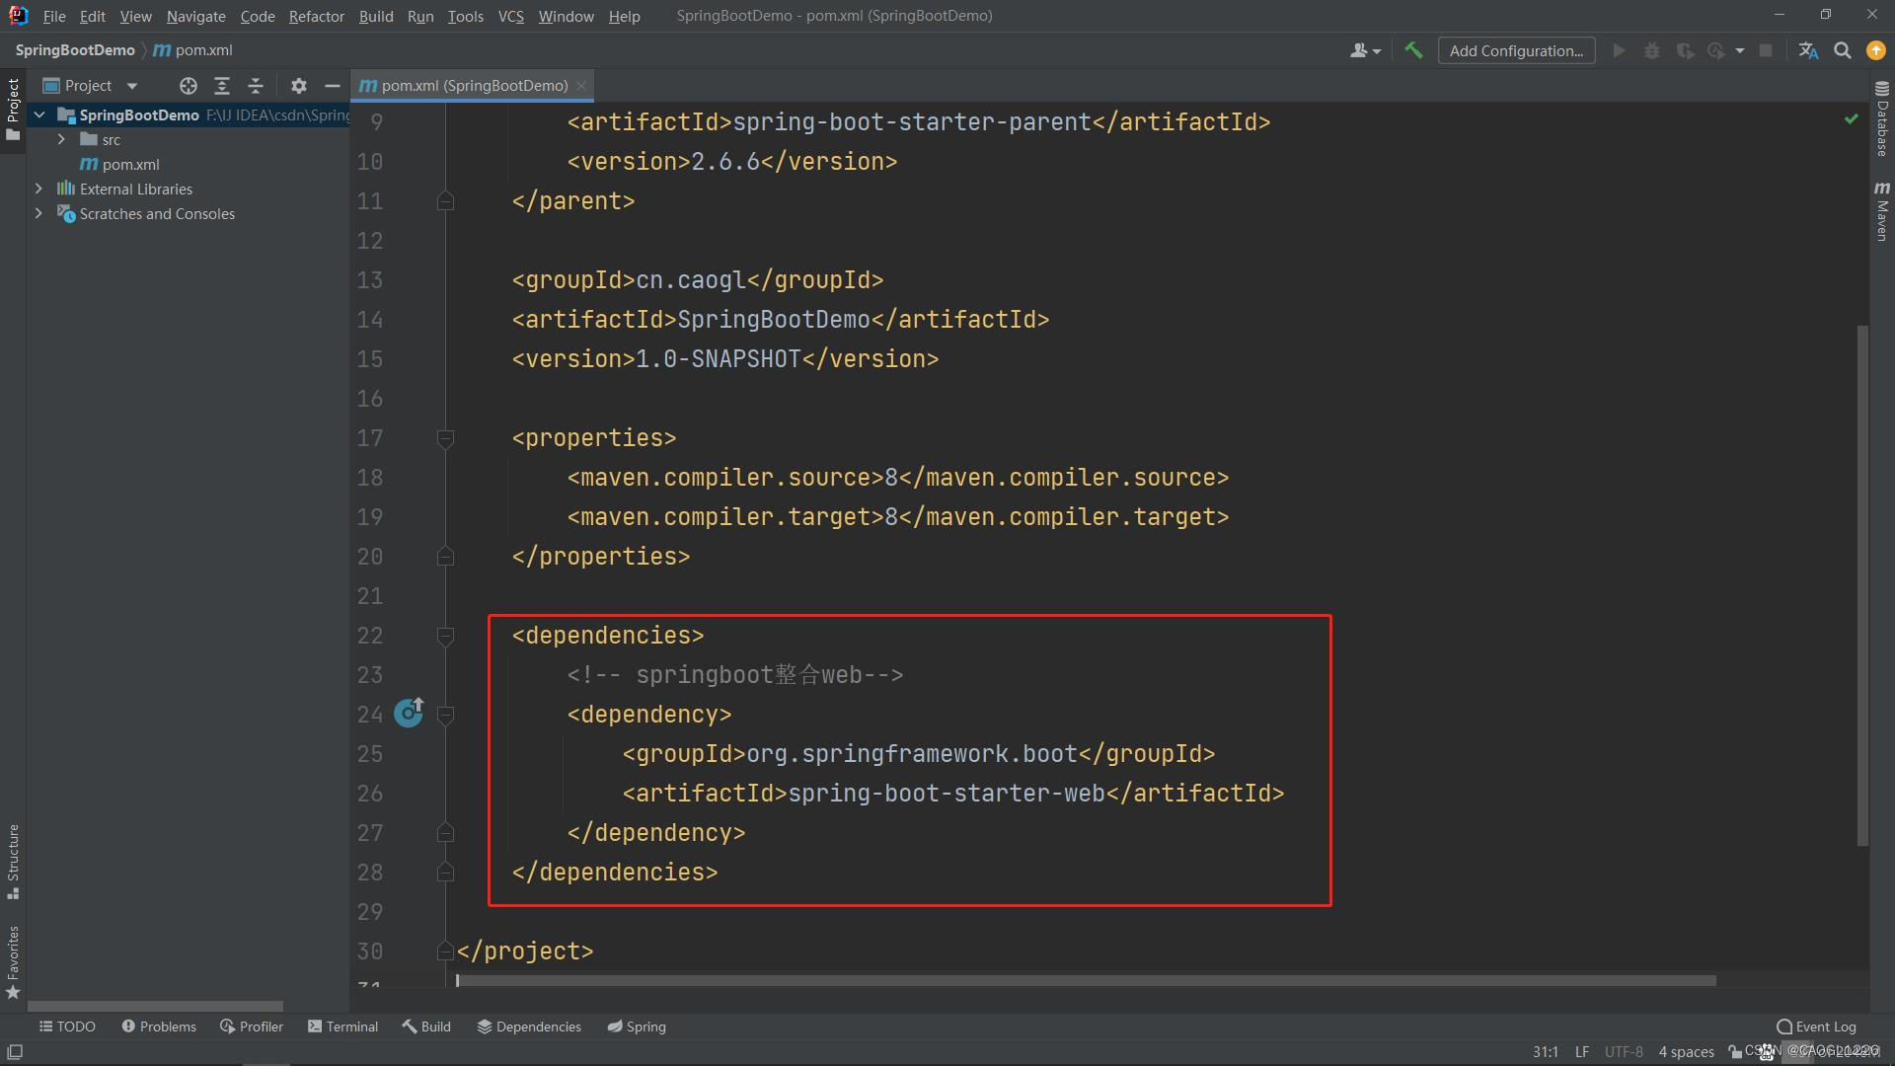Click tool window quick access icon bottom-left

14,1052
